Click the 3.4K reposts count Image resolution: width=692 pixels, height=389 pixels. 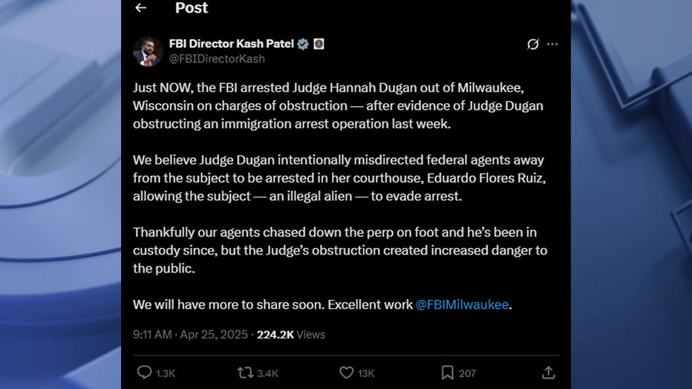267,373
